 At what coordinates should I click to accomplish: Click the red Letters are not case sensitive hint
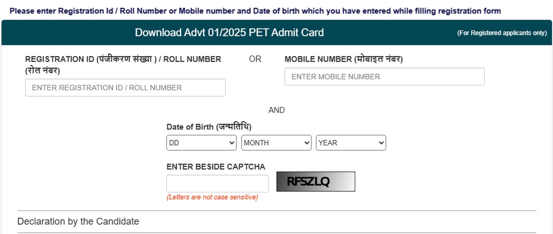tap(212, 197)
